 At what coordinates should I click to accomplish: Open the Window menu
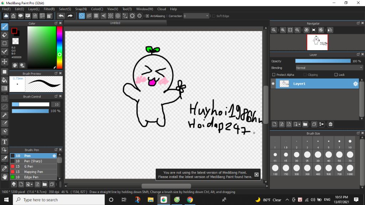(145, 9)
